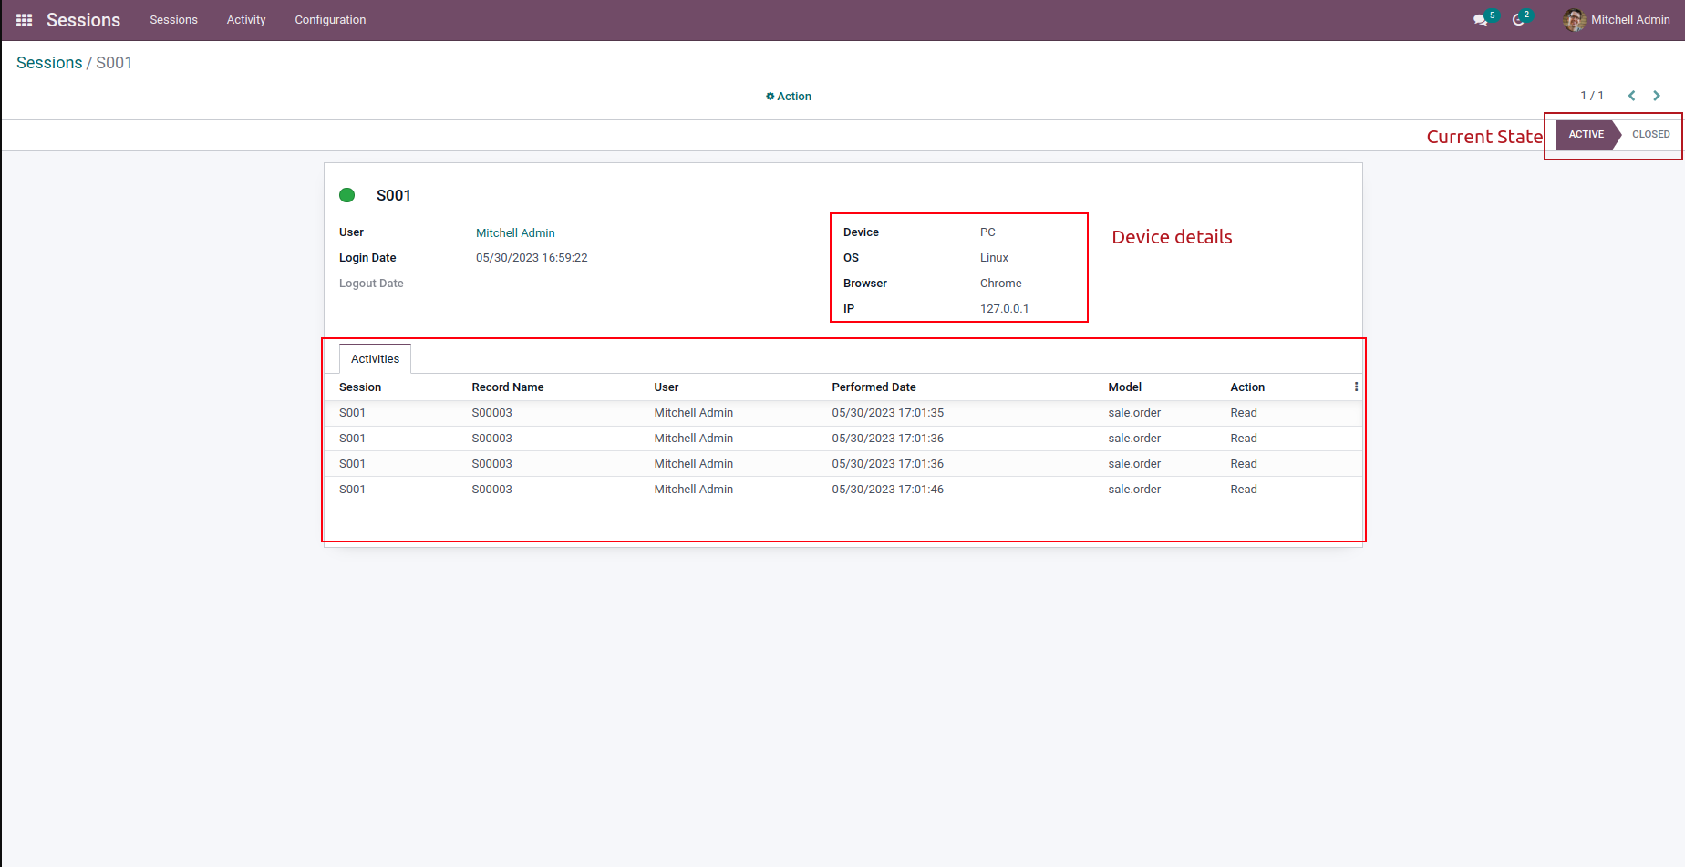Viewport: 1685px width, 867px height.
Task: Open the Sessions menu
Action: [173, 20]
